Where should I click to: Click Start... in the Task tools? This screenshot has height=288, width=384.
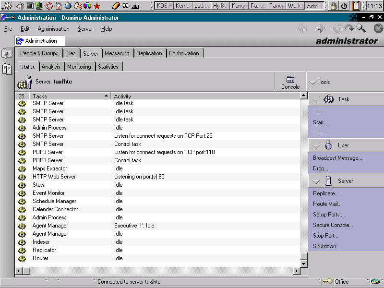pos(320,122)
